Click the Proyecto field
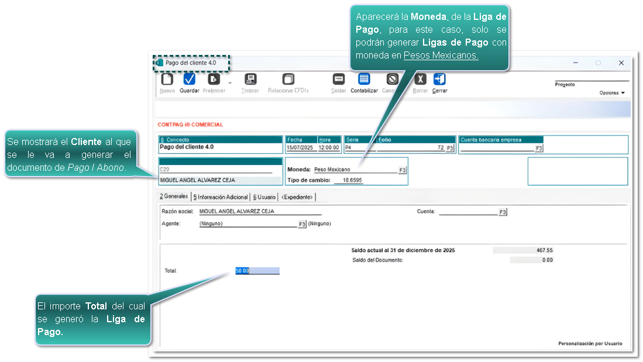Viewport: 643px width, 362px height. (x=592, y=77)
